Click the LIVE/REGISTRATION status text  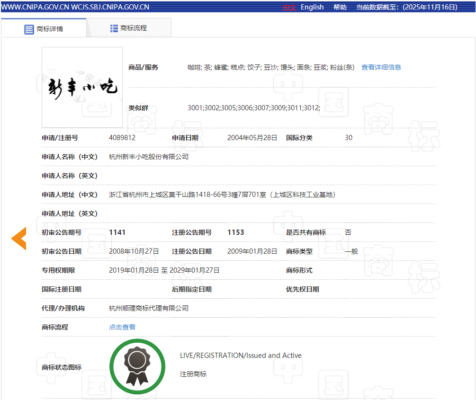241,356
